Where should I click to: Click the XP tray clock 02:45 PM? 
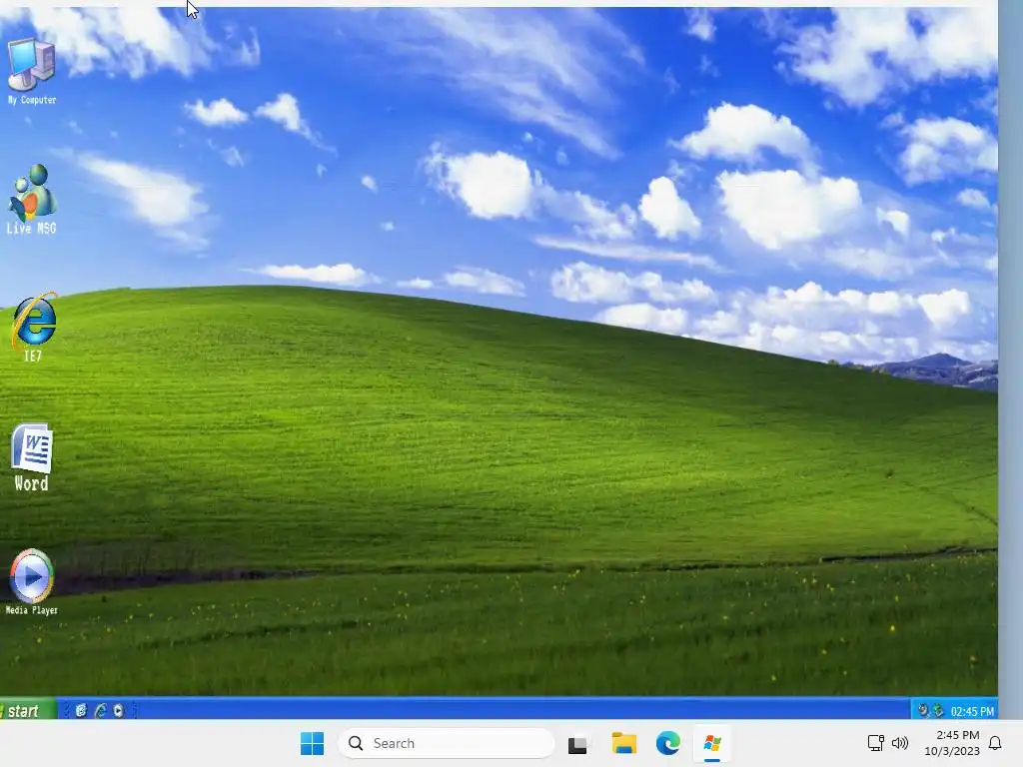click(x=972, y=711)
